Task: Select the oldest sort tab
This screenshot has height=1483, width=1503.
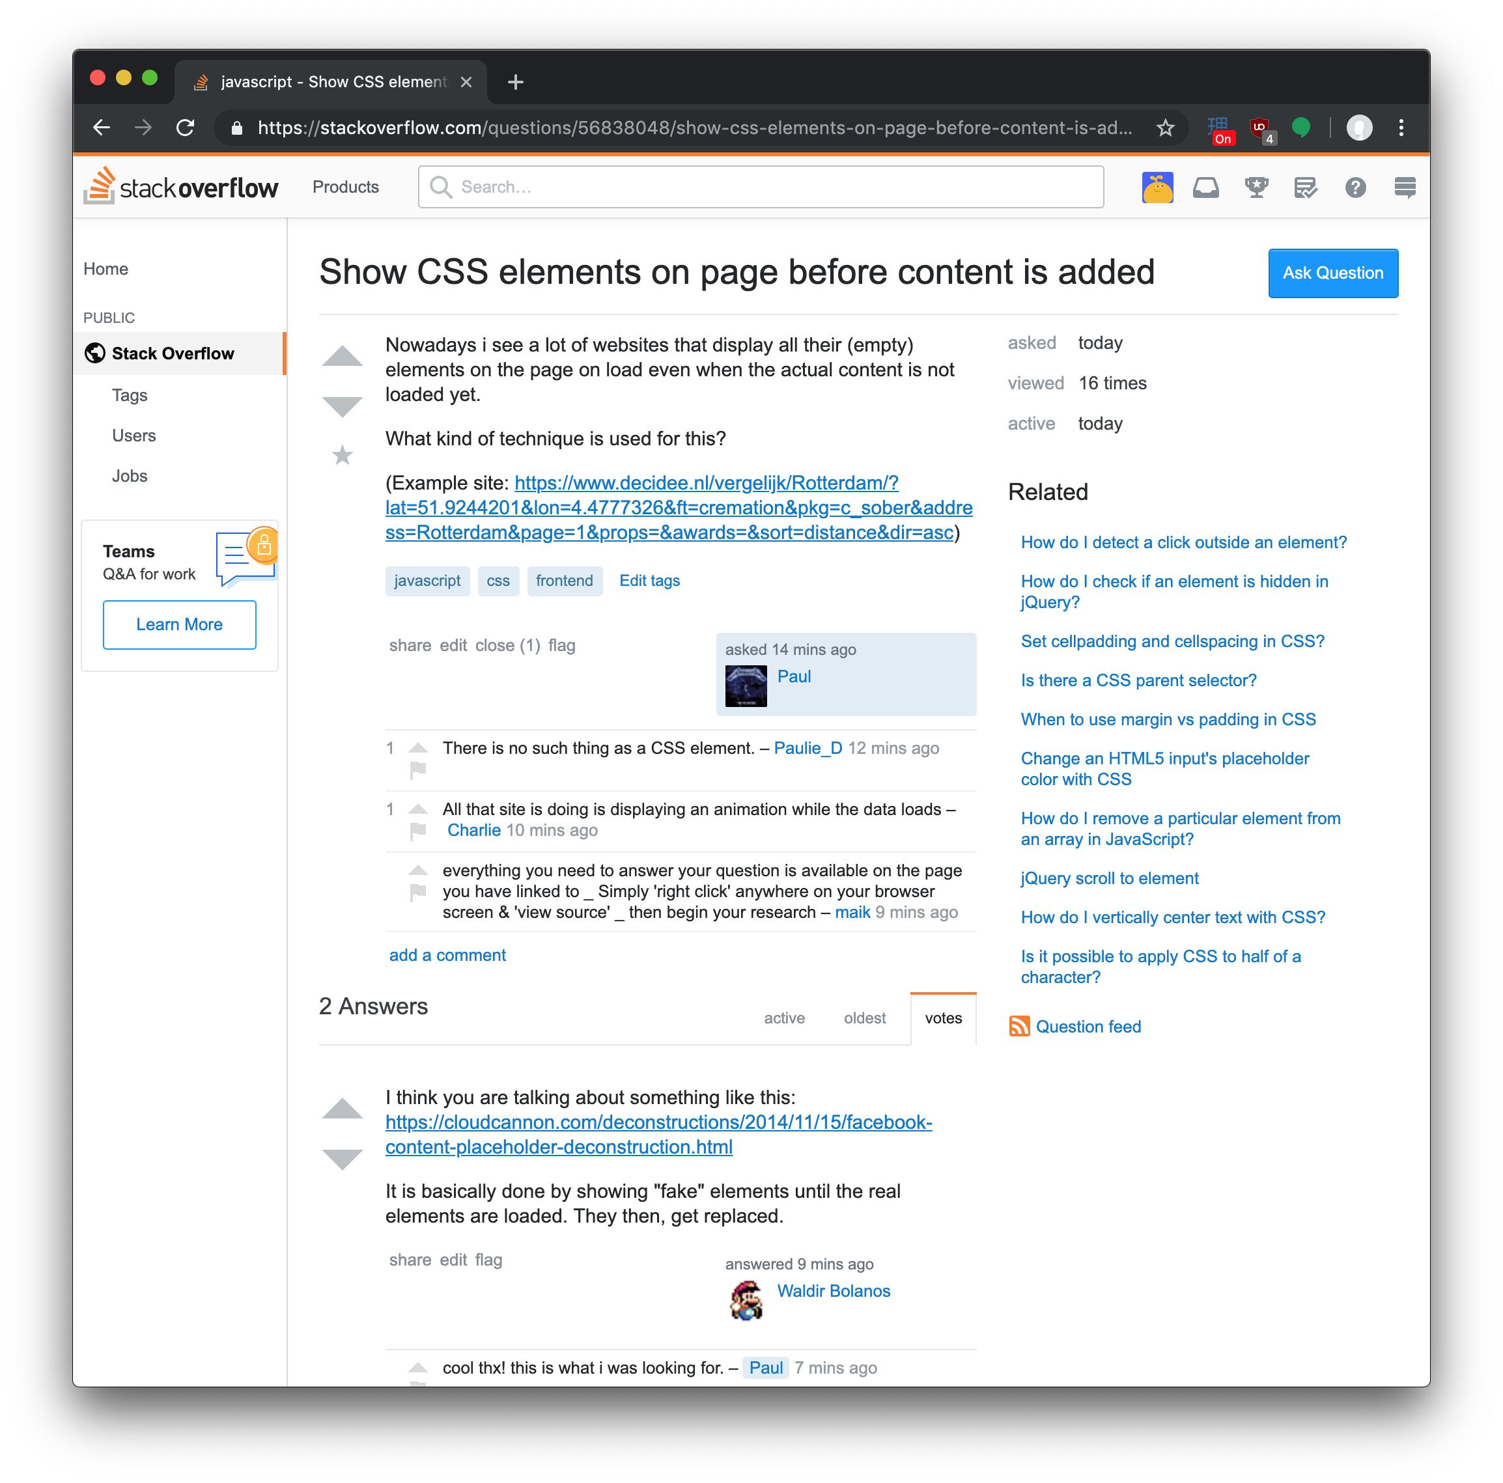Action: 864,1017
